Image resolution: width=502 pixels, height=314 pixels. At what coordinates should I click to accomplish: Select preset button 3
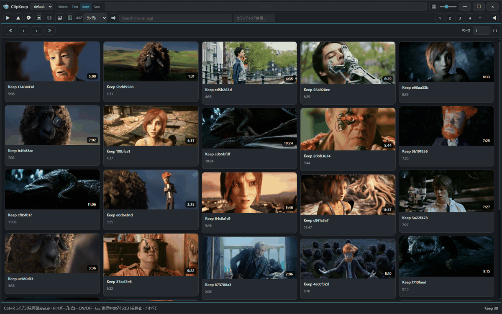coord(460,18)
